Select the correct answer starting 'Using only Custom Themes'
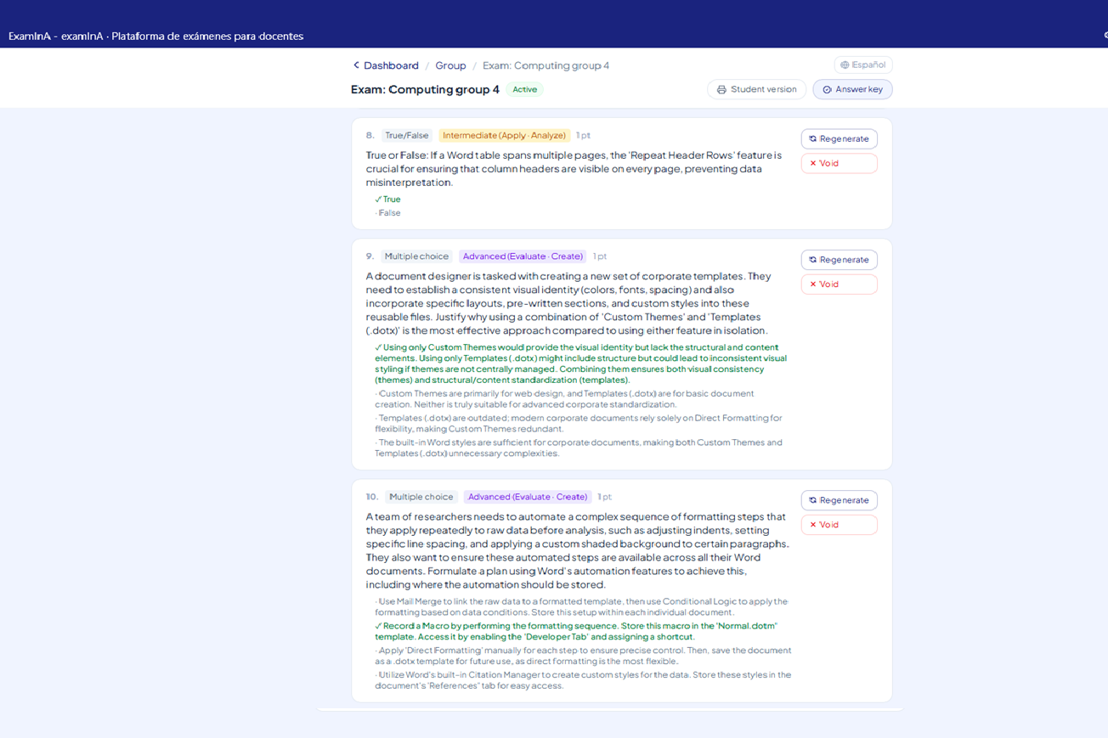The height and width of the screenshot is (738, 1108). pos(581,363)
